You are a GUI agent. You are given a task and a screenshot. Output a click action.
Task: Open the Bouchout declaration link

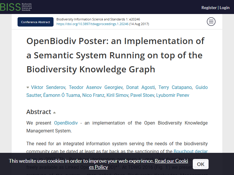pos(191,151)
